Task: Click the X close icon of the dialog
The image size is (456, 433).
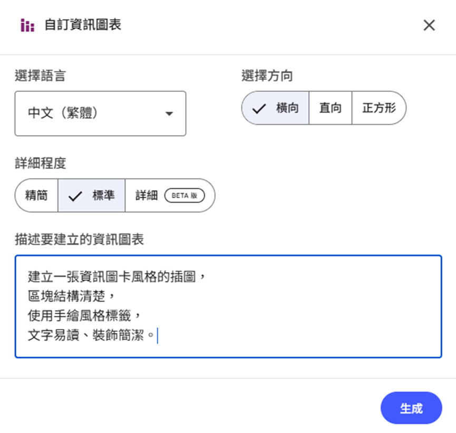Action: coord(429,25)
